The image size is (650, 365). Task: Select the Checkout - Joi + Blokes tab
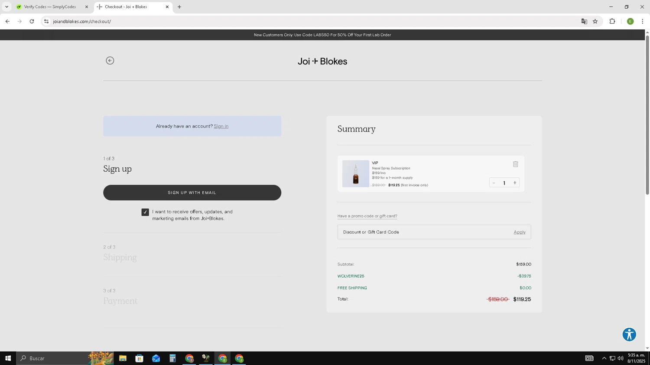click(126, 7)
